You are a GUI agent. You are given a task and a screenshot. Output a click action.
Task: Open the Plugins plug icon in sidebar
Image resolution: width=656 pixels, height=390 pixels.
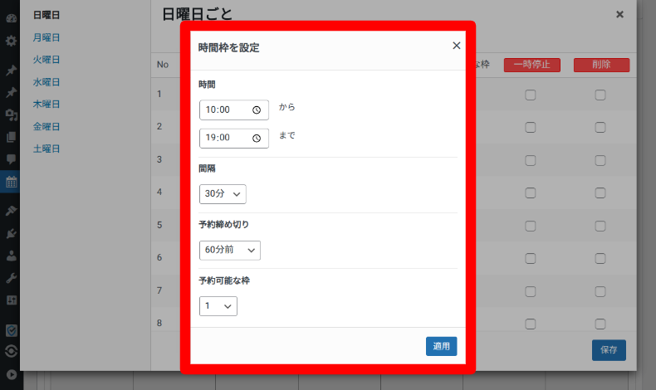click(12, 233)
